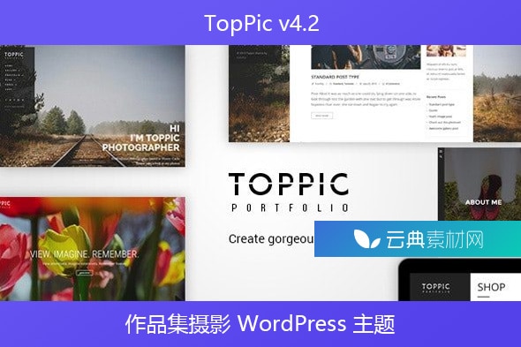Image resolution: width=521 pixels, height=347 pixels.
Task: Open HOME in the railway screenshot's dark menu
Action: point(9,66)
